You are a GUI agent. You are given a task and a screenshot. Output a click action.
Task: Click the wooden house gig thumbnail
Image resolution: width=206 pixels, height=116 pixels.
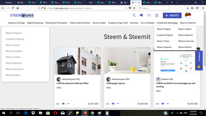(77, 61)
